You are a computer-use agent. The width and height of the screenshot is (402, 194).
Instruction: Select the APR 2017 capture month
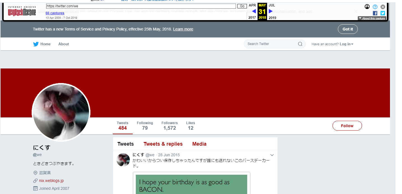(x=252, y=11)
